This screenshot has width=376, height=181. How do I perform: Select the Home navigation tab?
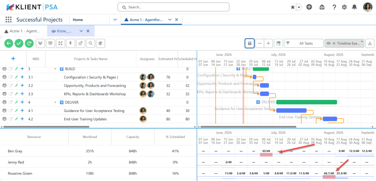pos(78,19)
